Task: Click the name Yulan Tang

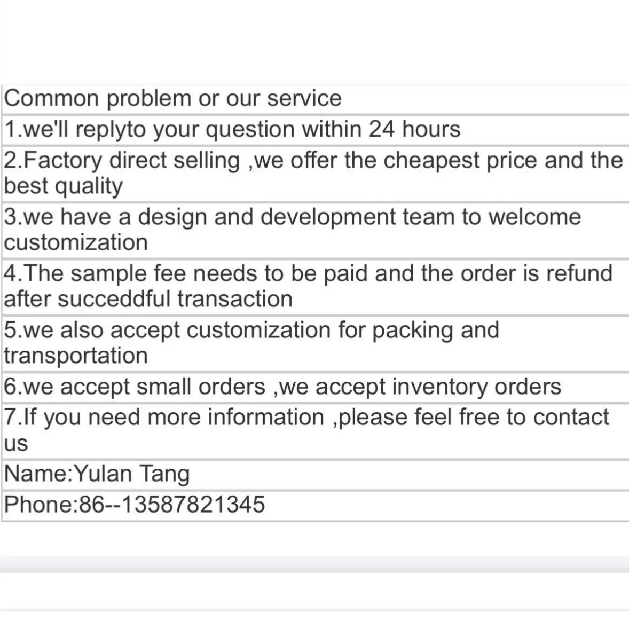Action: pos(131,474)
